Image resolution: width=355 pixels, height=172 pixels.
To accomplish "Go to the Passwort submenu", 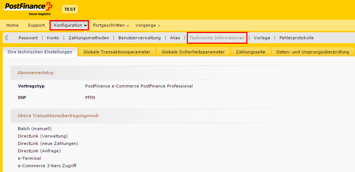I will coord(28,38).
